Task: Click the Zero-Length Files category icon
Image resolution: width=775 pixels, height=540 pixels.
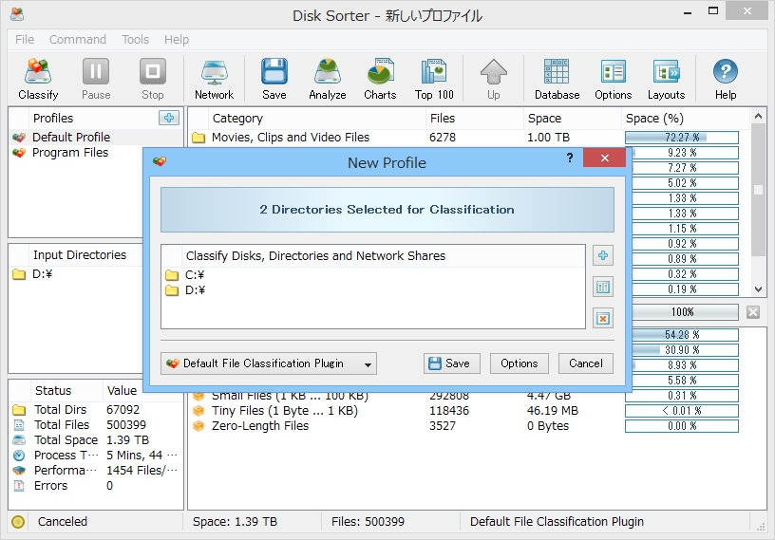Action: [x=198, y=426]
